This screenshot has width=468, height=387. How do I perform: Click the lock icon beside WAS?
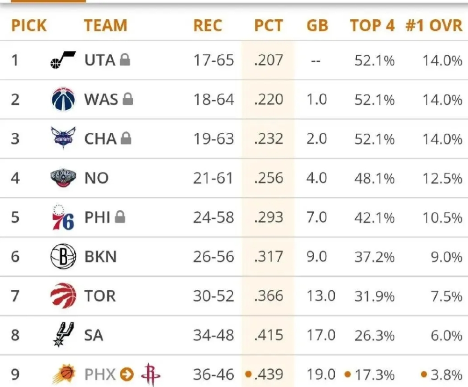pos(128,99)
